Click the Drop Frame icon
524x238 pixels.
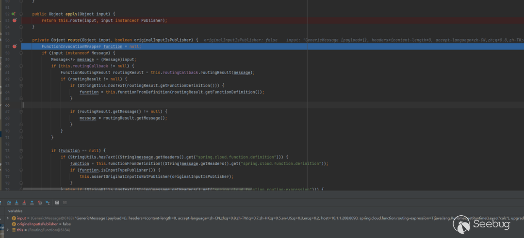click(40, 202)
